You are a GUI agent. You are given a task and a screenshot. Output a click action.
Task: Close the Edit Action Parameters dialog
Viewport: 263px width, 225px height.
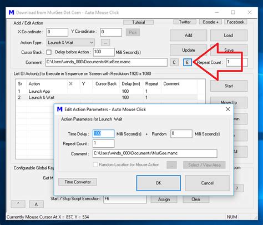[x=228, y=109]
